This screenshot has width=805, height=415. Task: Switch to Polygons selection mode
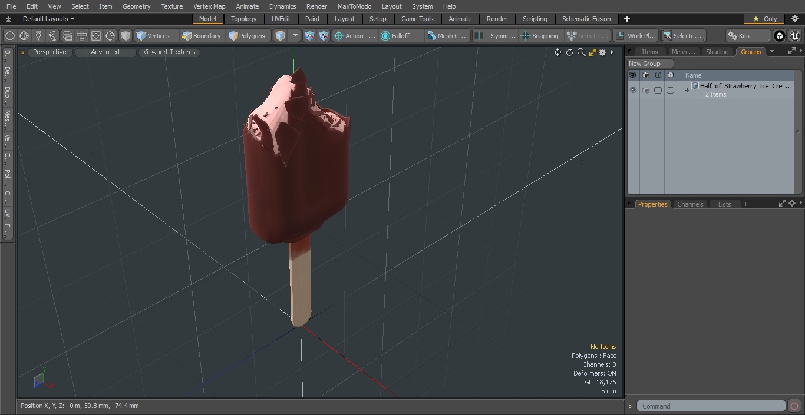(249, 36)
